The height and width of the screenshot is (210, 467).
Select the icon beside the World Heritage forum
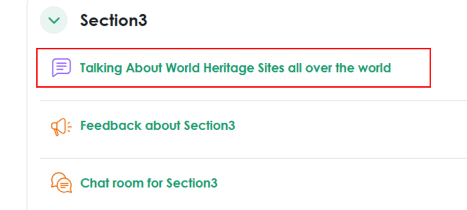[61, 68]
